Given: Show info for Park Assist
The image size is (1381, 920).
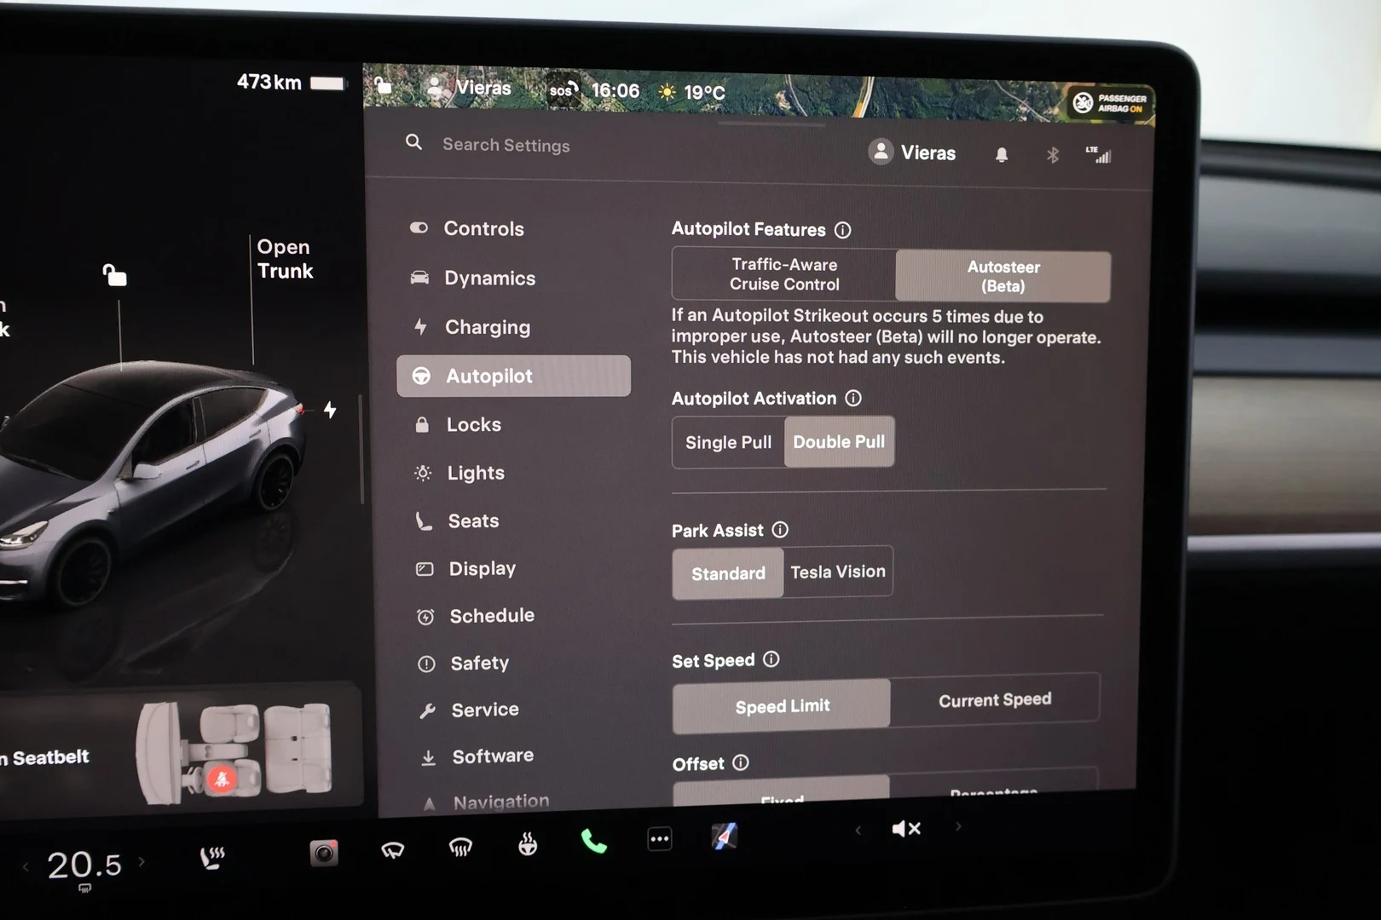Looking at the screenshot, I should point(780,530).
